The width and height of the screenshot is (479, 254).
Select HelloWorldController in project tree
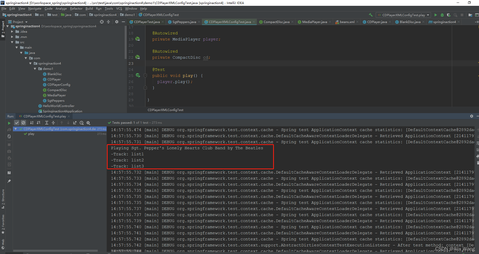[x=56, y=106]
